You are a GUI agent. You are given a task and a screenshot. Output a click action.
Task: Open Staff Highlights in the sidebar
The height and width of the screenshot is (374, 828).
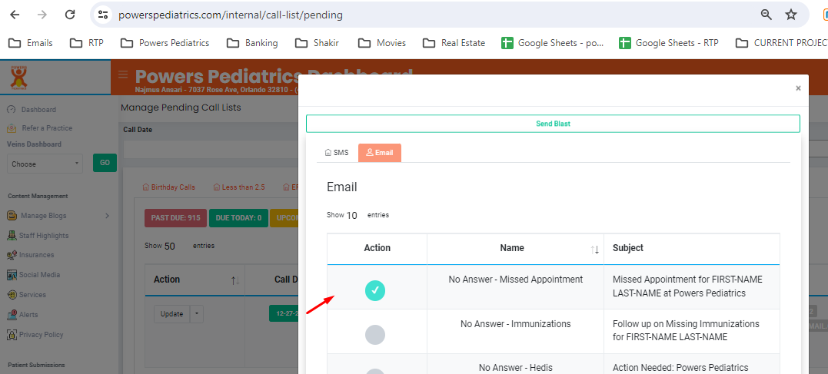tap(44, 236)
